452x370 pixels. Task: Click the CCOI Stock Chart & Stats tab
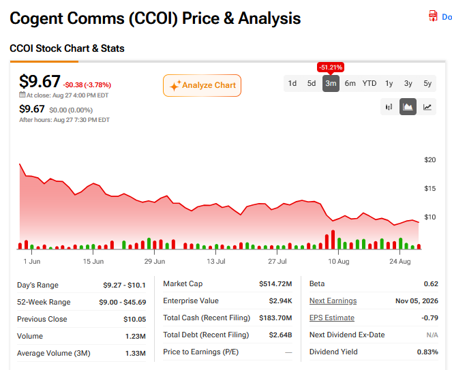coord(67,48)
